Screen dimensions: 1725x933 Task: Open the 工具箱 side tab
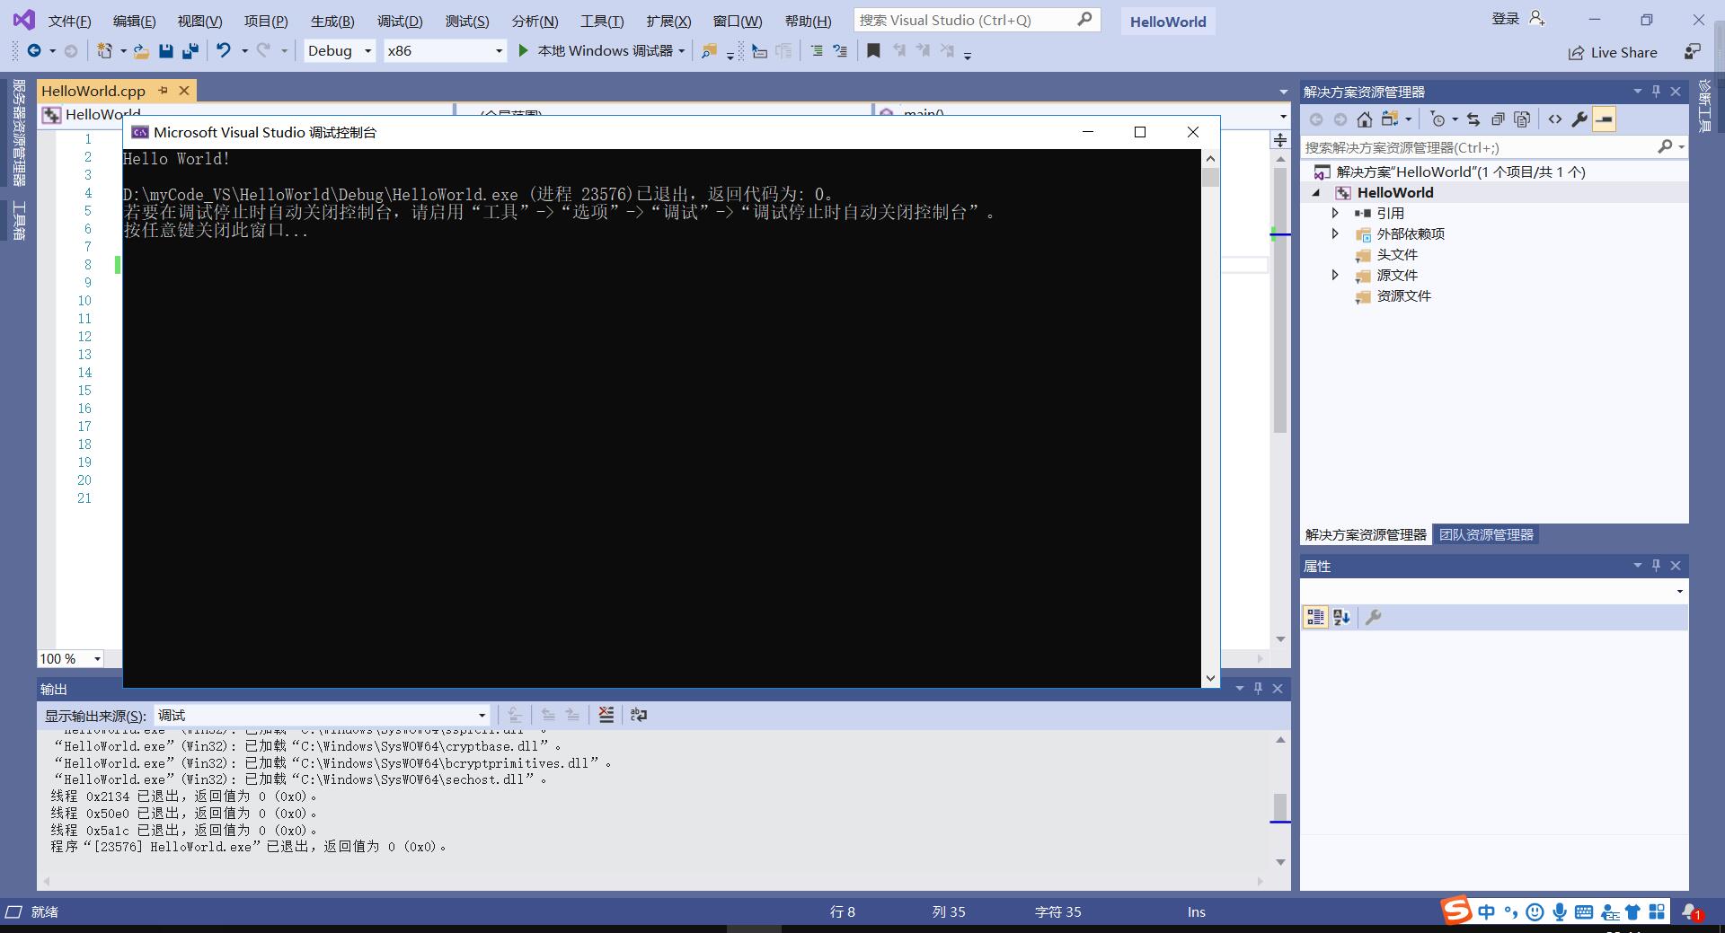(18, 220)
